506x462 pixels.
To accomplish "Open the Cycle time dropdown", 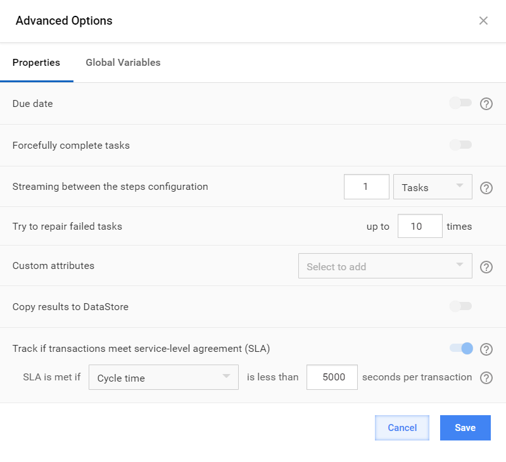I will (x=163, y=377).
